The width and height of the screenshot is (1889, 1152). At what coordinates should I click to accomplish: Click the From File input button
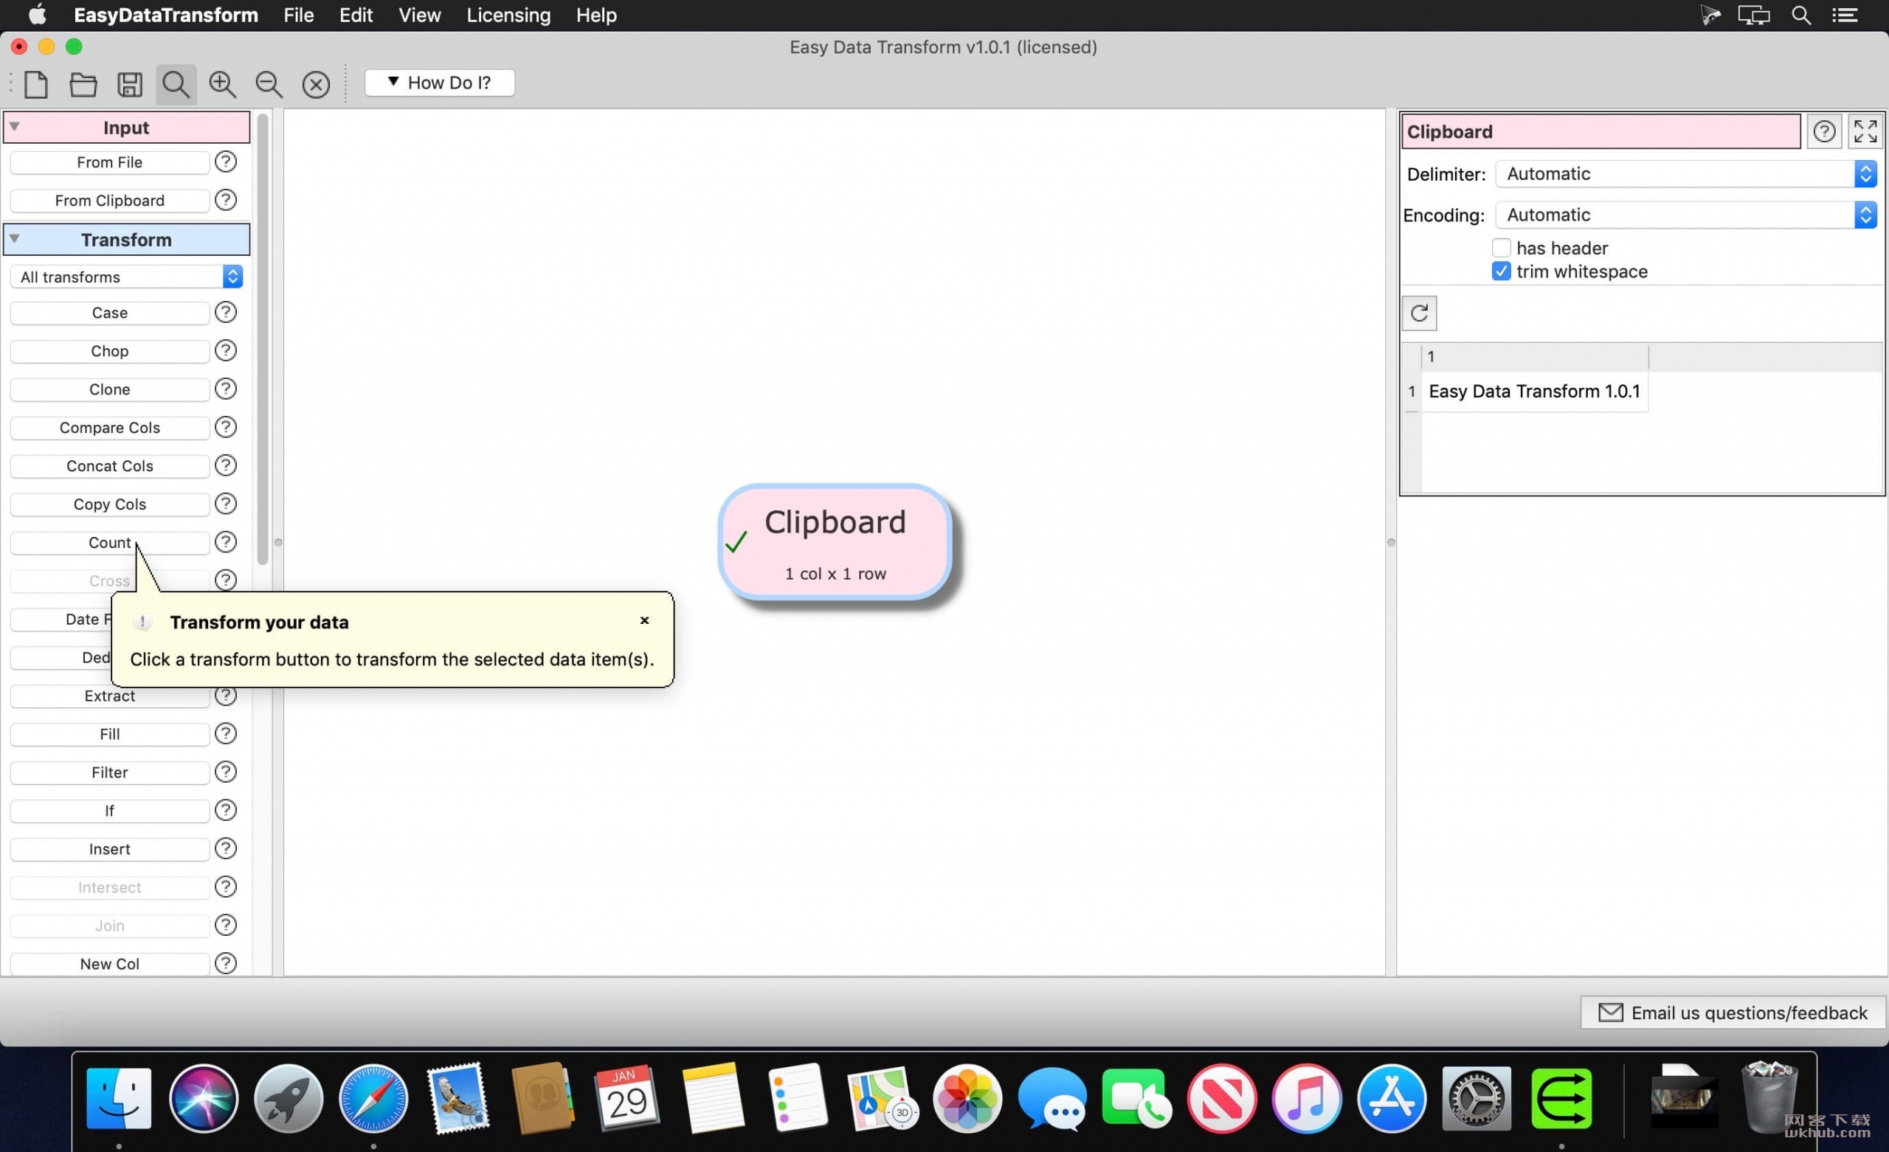[110, 162]
